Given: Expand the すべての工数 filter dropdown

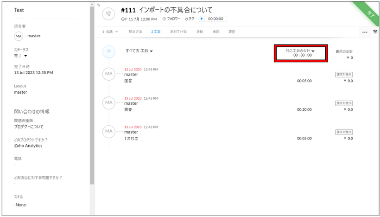Looking at the screenshot, I should (x=139, y=51).
